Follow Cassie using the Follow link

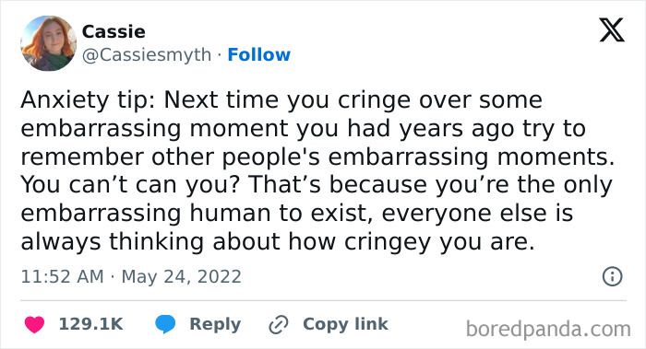258,54
